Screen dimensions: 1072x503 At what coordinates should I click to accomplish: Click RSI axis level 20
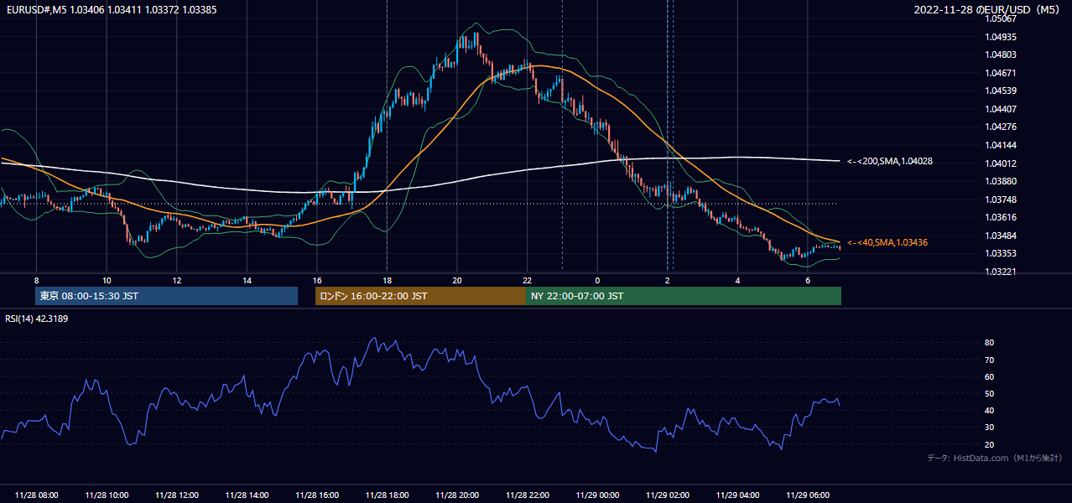click(989, 444)
